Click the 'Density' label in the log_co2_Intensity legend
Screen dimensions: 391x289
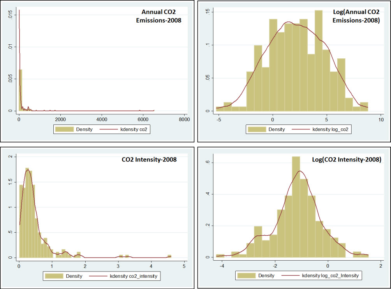click(266, 275)
